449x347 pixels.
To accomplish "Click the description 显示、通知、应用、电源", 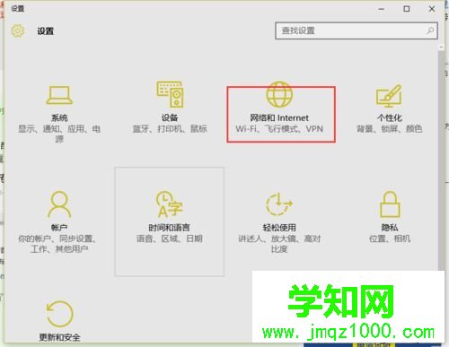I will pyautogui.click(x=59, y=134).
